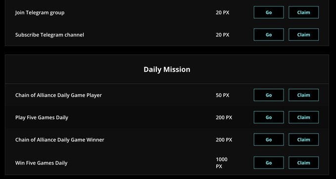
Task: Click Go for Play Five Games Daily
Action: point(269,117)
